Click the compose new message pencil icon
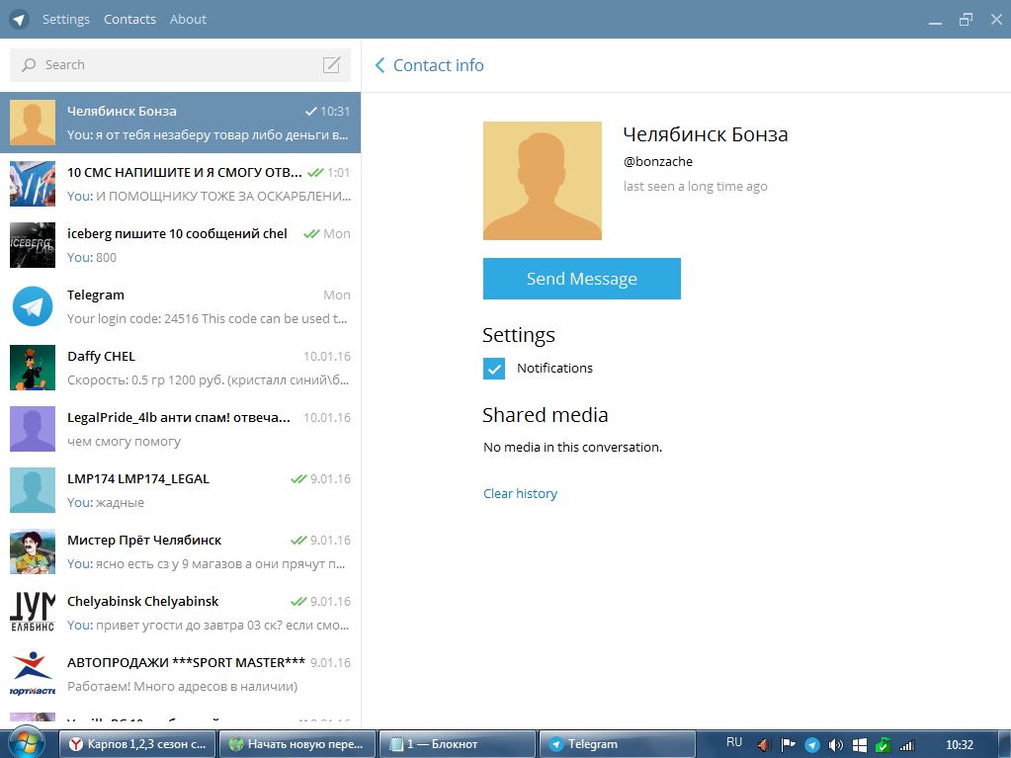Viewport: 1011px width, 758px height. [331, 64]
